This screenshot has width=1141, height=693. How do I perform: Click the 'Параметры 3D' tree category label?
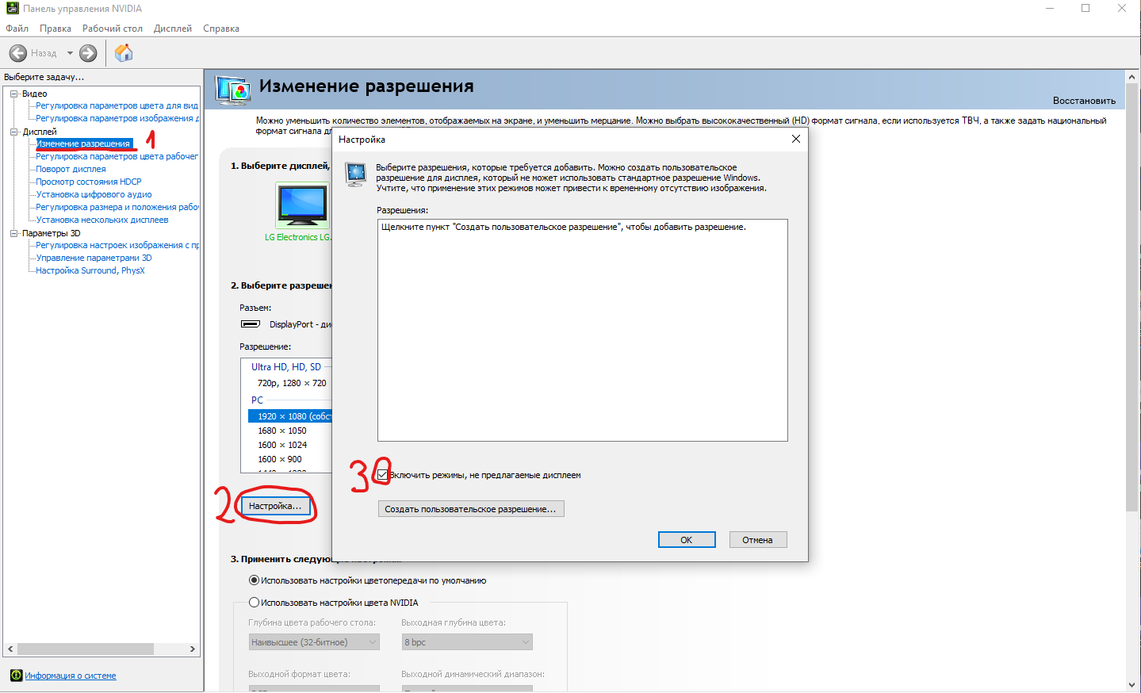[x=52, y=233]
